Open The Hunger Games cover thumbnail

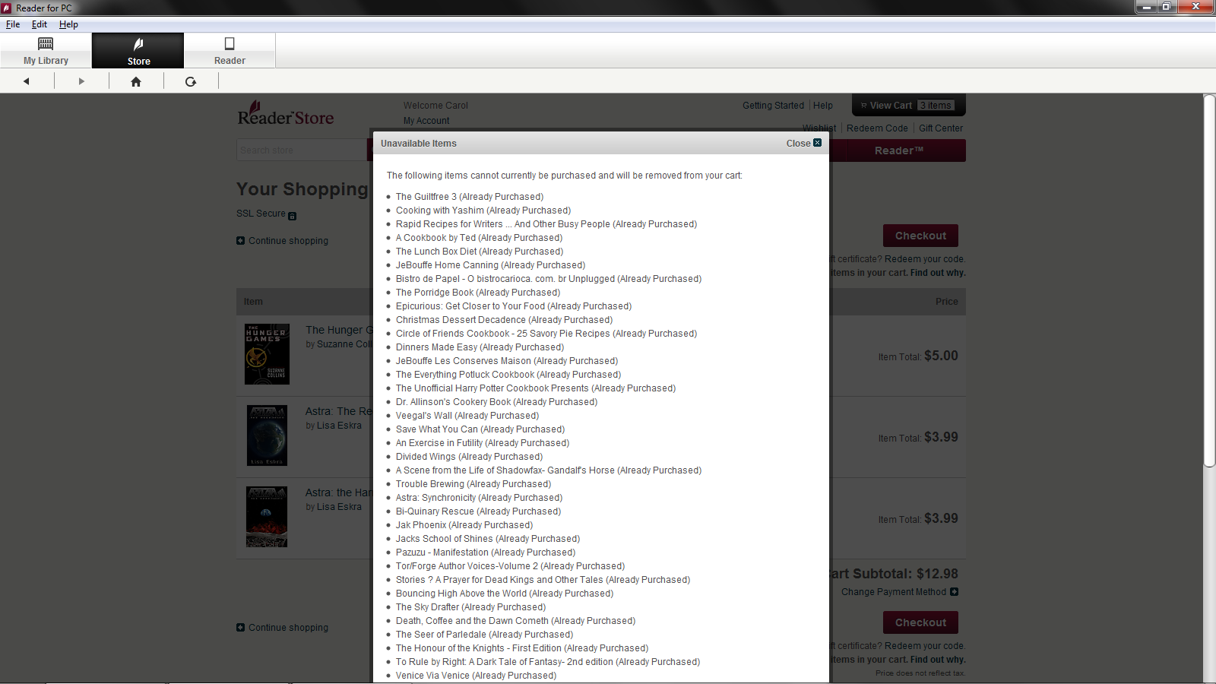[x=267, y=354]
